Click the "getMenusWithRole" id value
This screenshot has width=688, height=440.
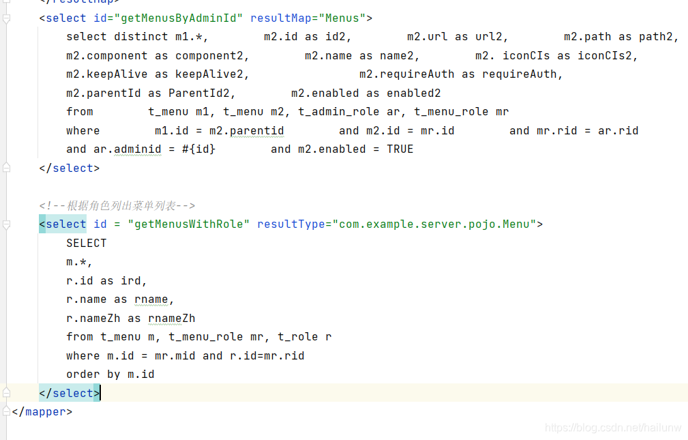click(x=189, y=224)
